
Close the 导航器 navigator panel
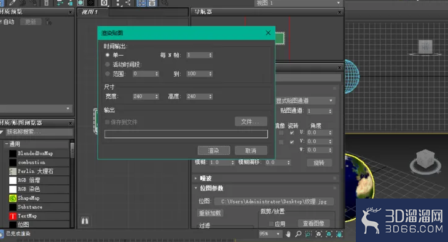click(x=339, y=12)
